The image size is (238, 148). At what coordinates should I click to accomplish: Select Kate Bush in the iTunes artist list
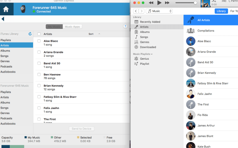click(211, 145)
